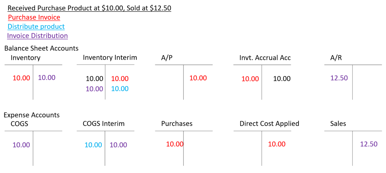Click the "A/R" account label
This screenshot has width=386, height=173.
[336, 58]
